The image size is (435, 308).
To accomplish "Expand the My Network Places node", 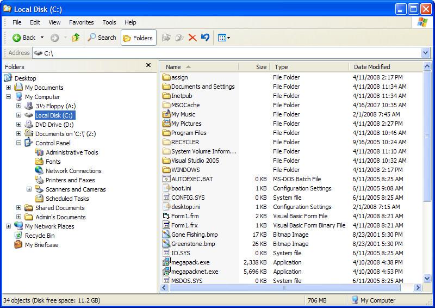I will tap(8, 226).
